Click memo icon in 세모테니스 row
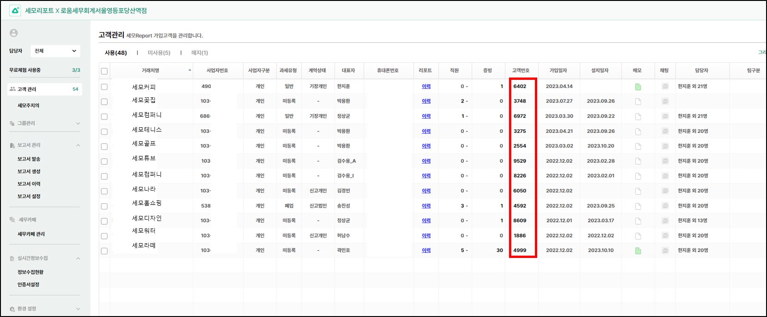 click(638, 132)
